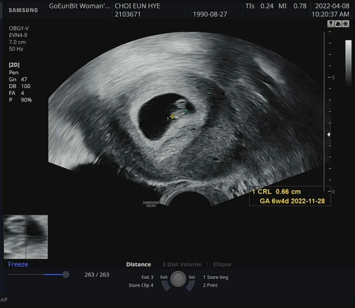
Task: Click the EVN4-9 probe label
Action: pyautogui.click(x=18, y=35)
